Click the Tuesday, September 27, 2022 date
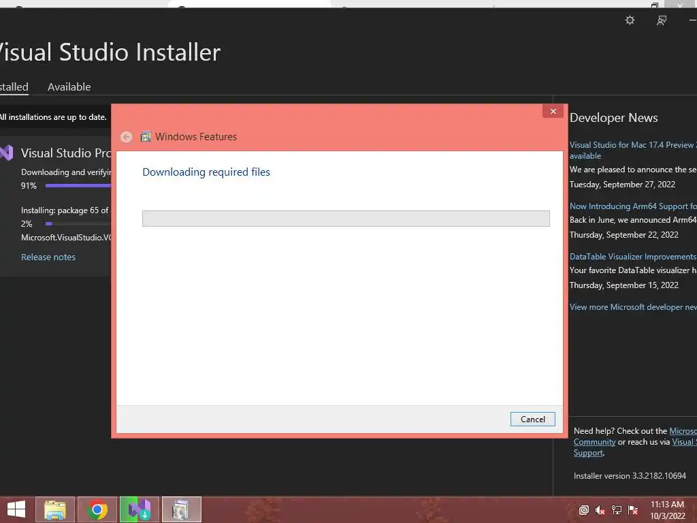The image size is (697, 523). (622, 185)
